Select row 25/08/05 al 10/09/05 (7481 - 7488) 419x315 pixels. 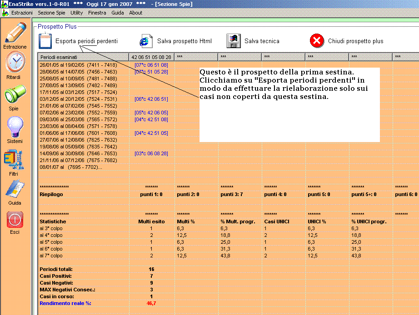tap(78, 79)
